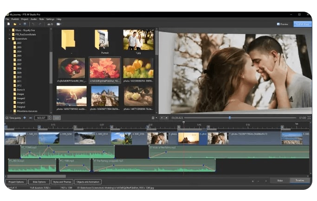Open the file list view mode dropdown
The width and height of the screenshot is (317, 201).
154,118
